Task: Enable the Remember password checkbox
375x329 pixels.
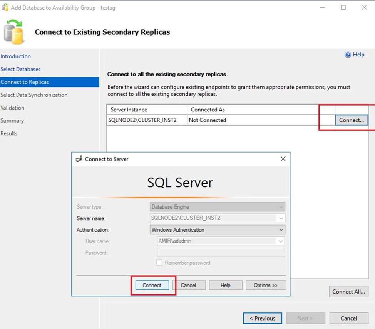Action: click(x=159, y=263)
